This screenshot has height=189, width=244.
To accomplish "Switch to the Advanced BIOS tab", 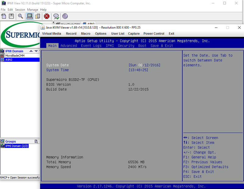I will tap(69, 46).
